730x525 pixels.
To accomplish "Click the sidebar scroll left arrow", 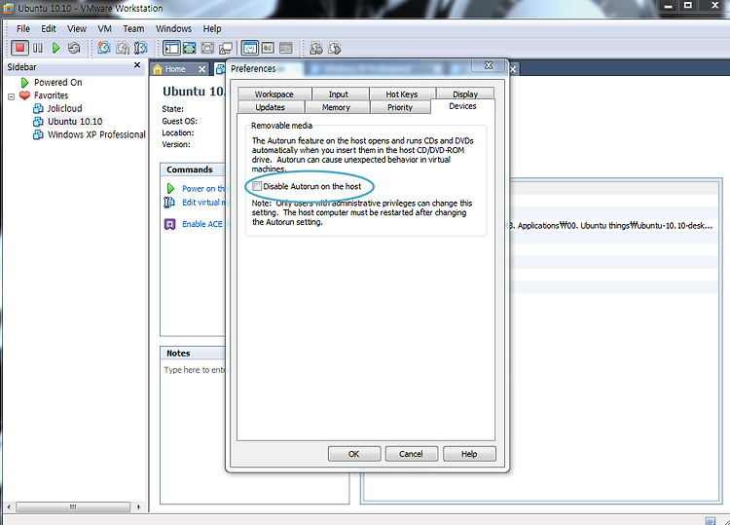I will 9,506.
